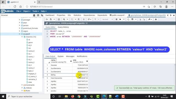Click the Stop query square icon

[x=116, y=20]
